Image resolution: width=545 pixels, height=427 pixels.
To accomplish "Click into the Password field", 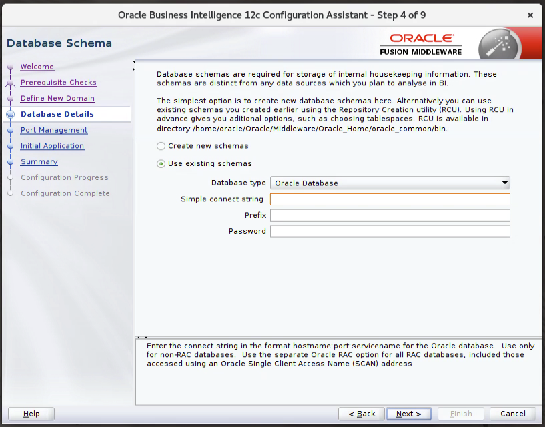I will [x=390, y=232].
